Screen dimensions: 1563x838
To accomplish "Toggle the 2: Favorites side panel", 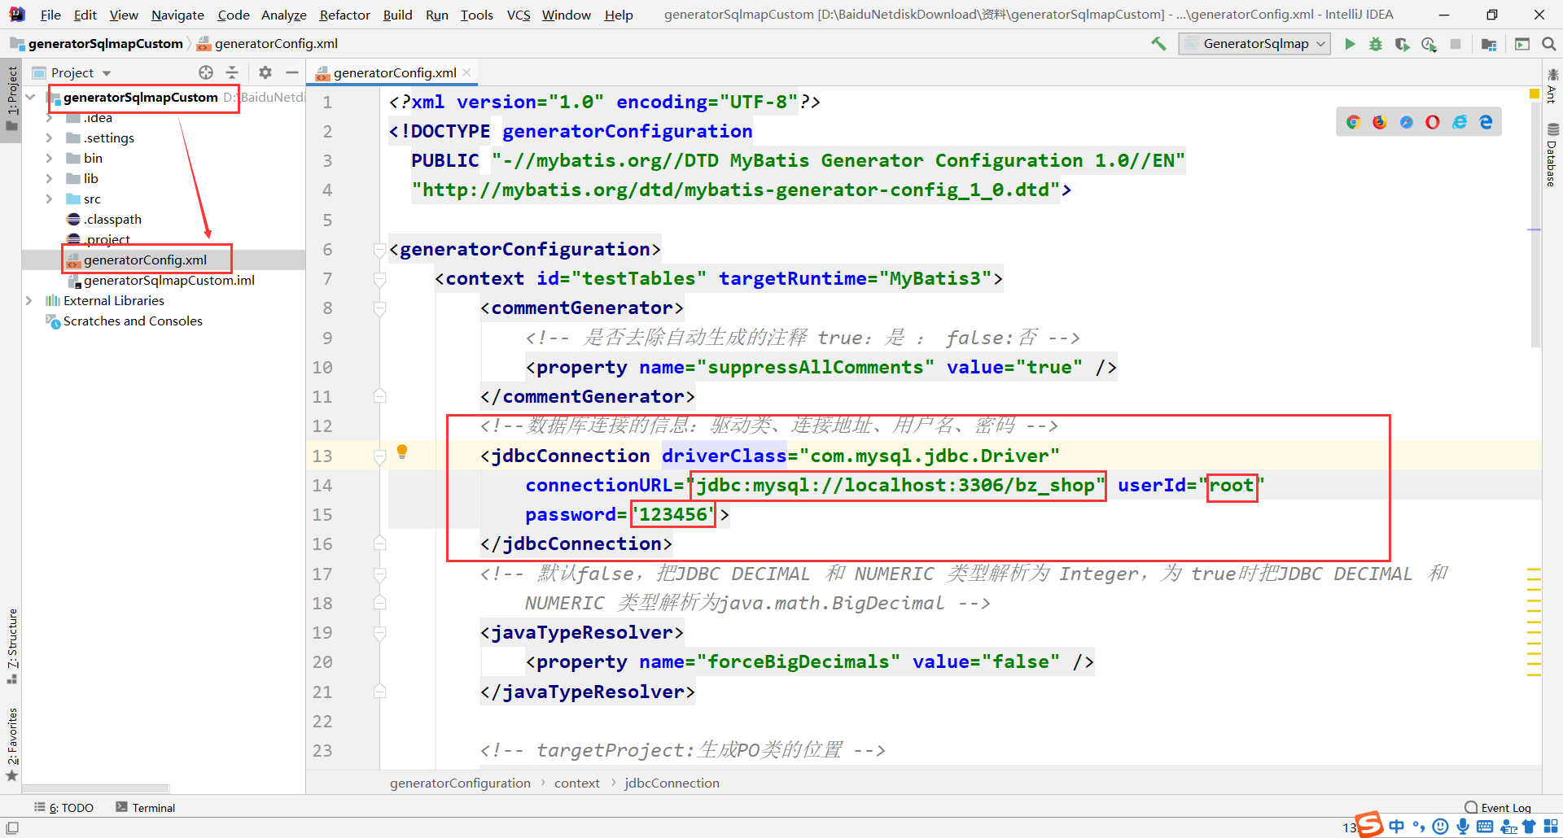I will [11, 744].
